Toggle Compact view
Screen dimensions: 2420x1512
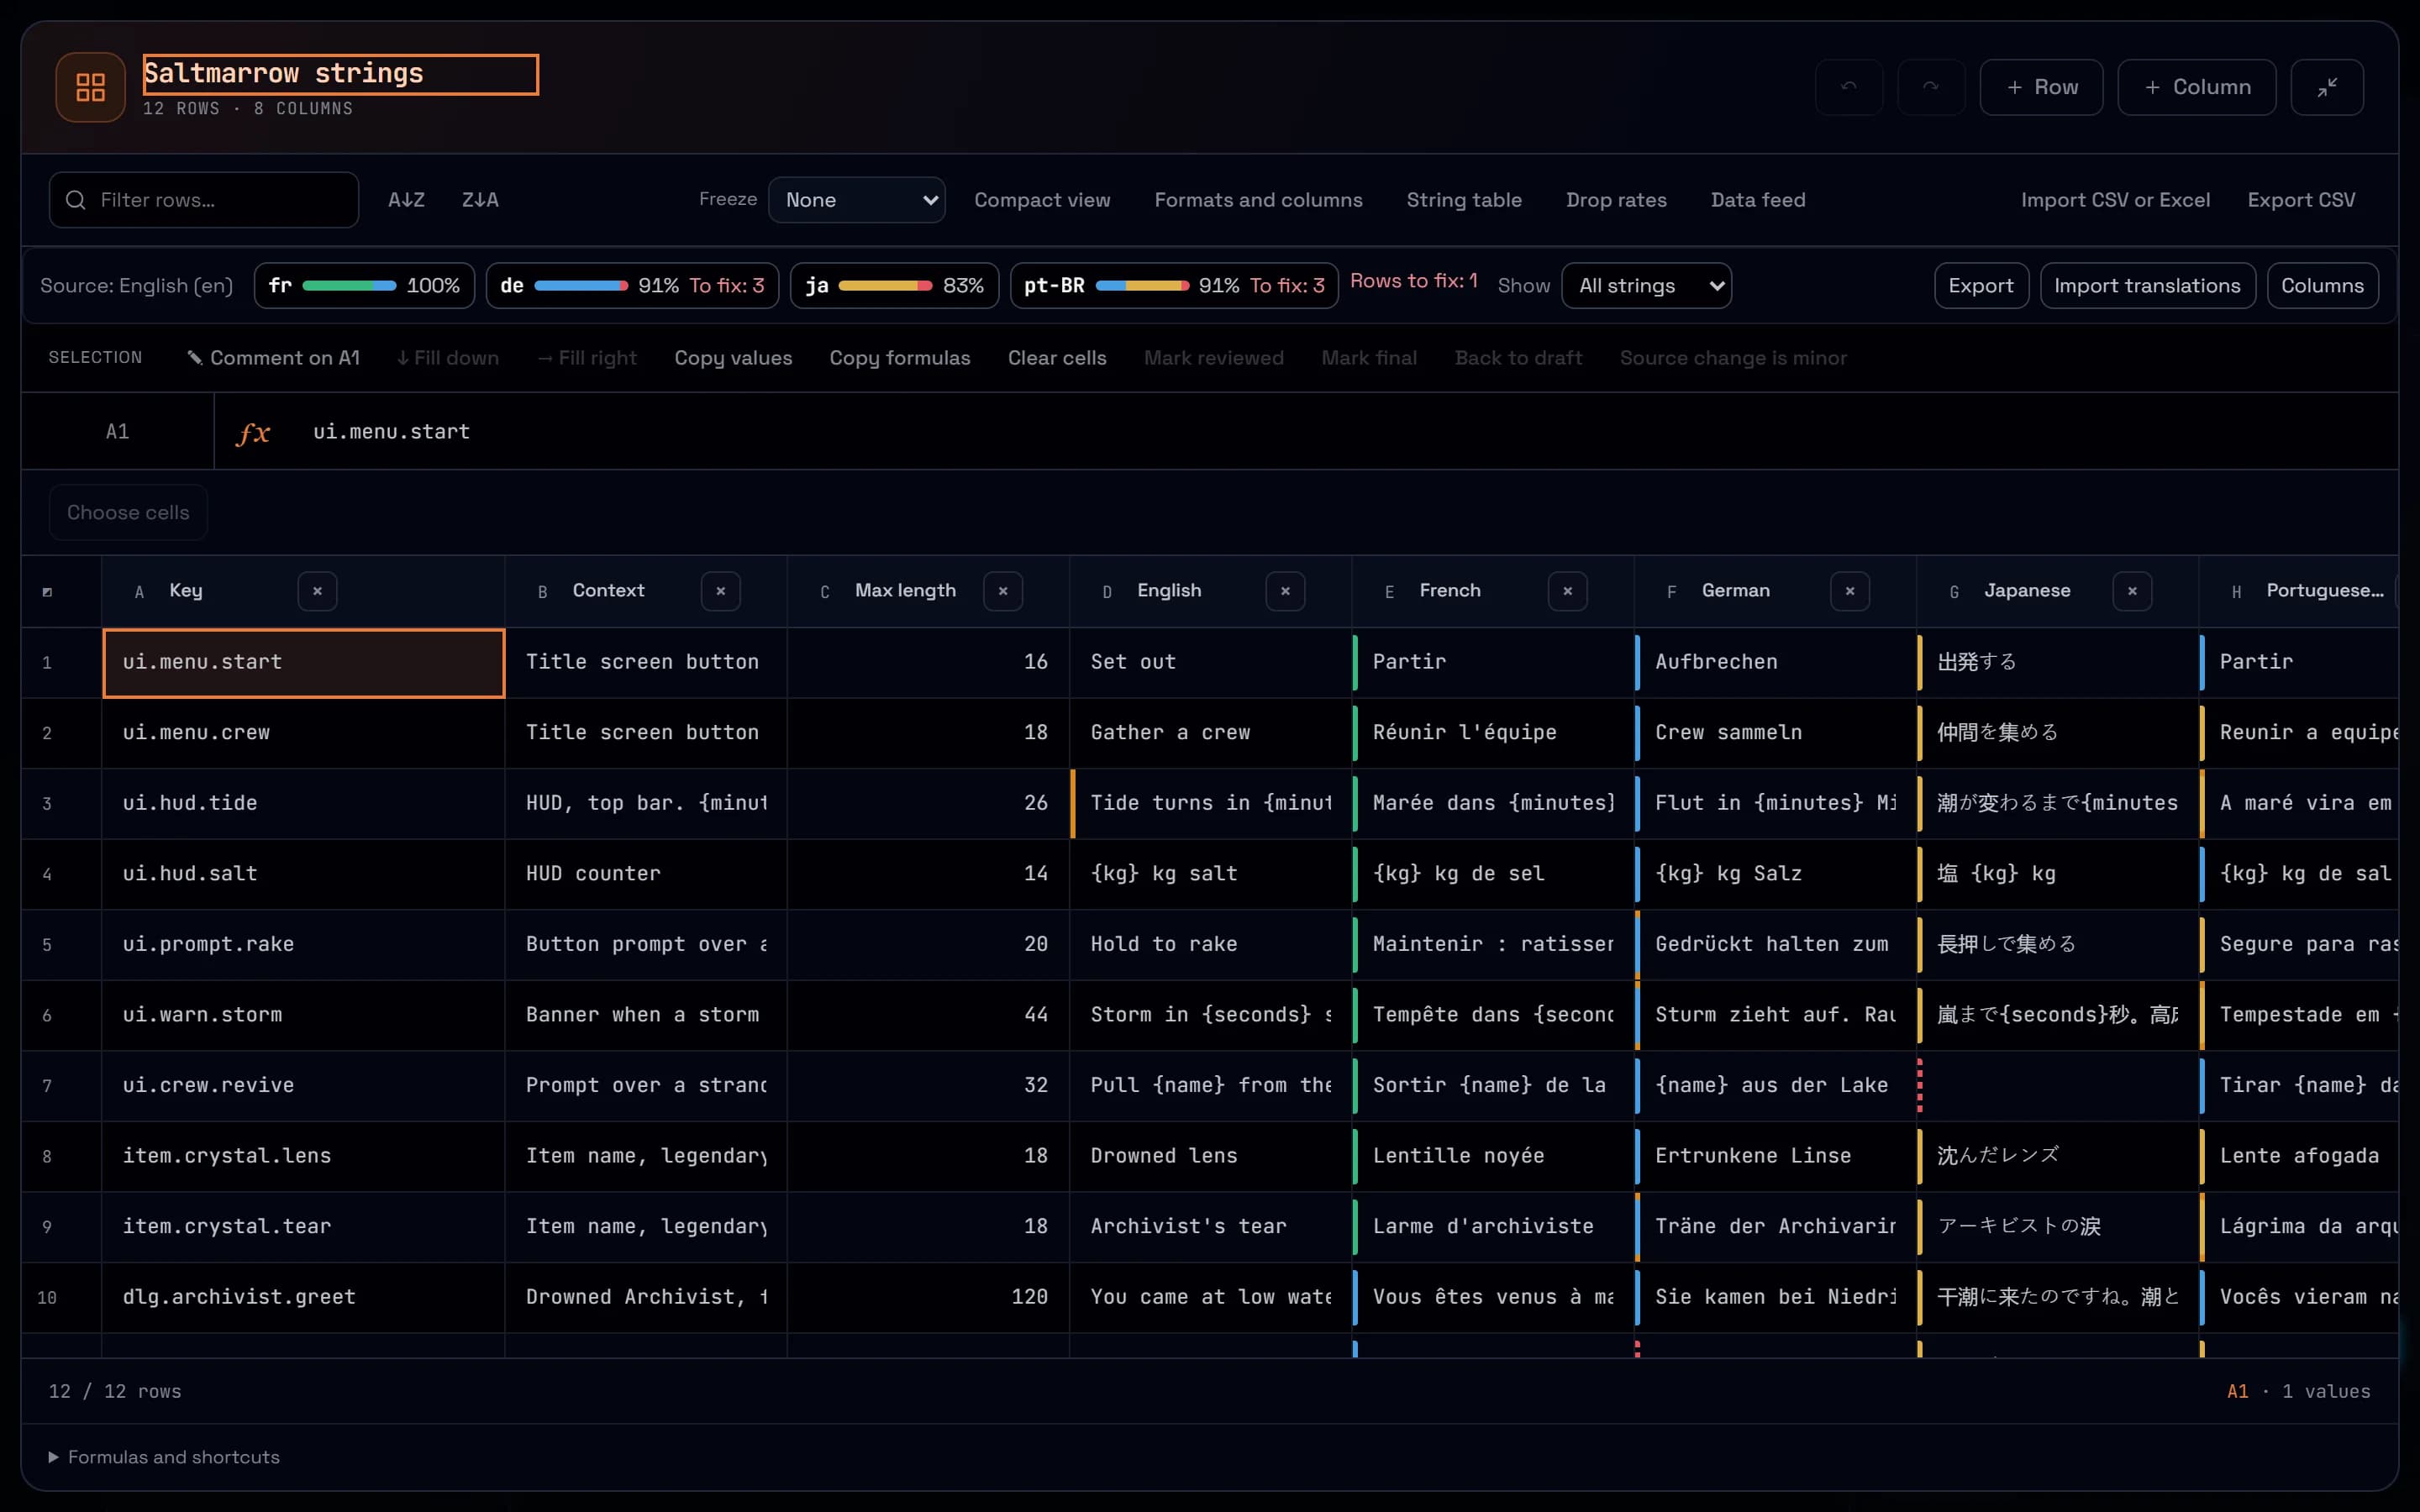point(1042,200)
